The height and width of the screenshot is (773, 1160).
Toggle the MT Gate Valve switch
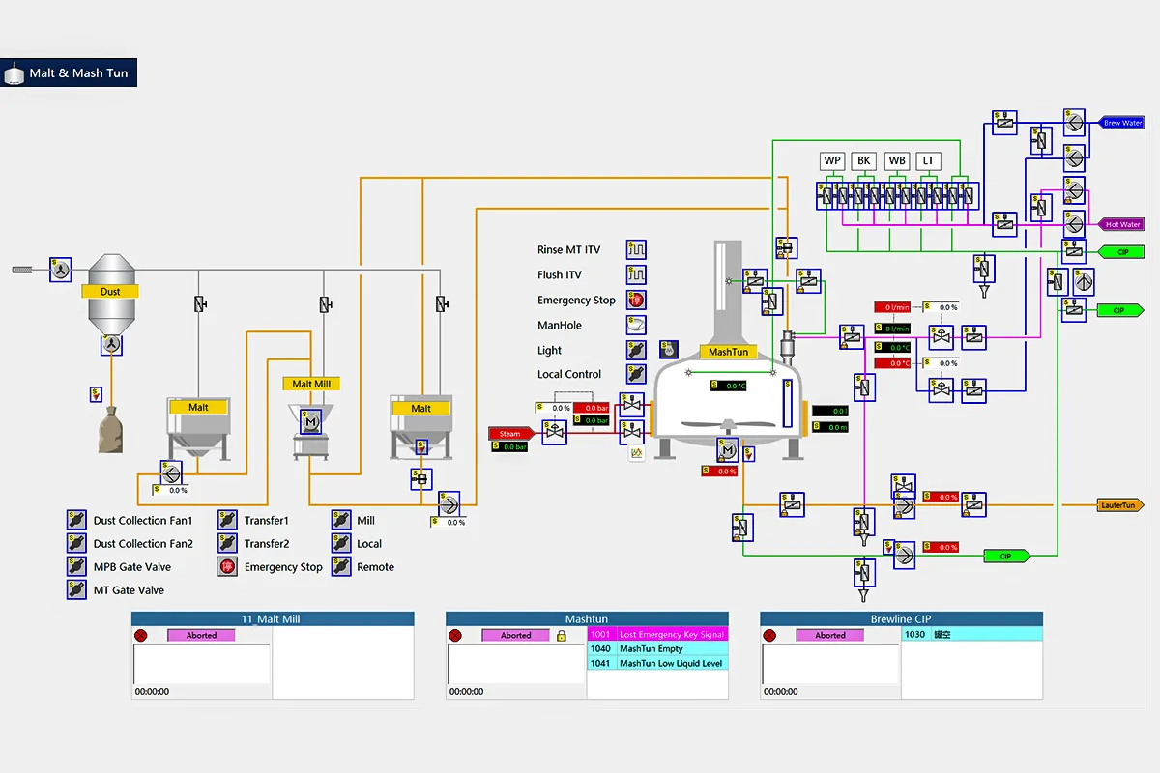[76, 590]
